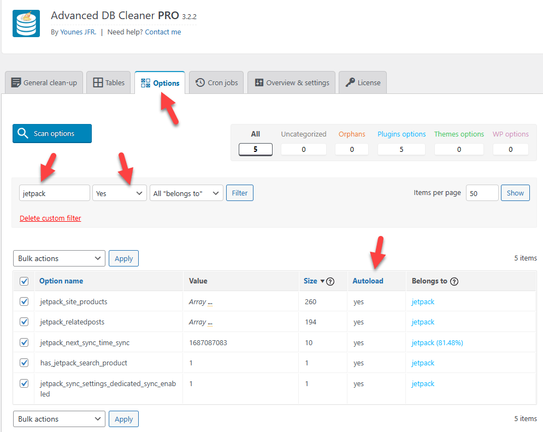Sort by Autoload column header
543x432 pixels.
click(x=368, y=281)
